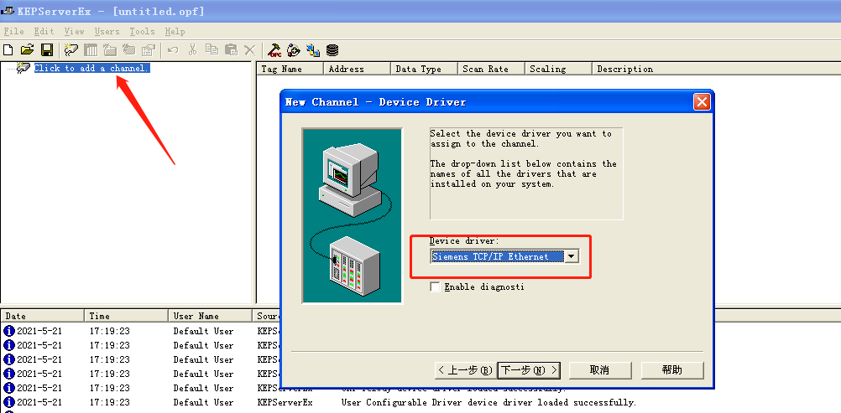841x413 pixels.
Task: Open the Users menu
Action: [107, 31]
